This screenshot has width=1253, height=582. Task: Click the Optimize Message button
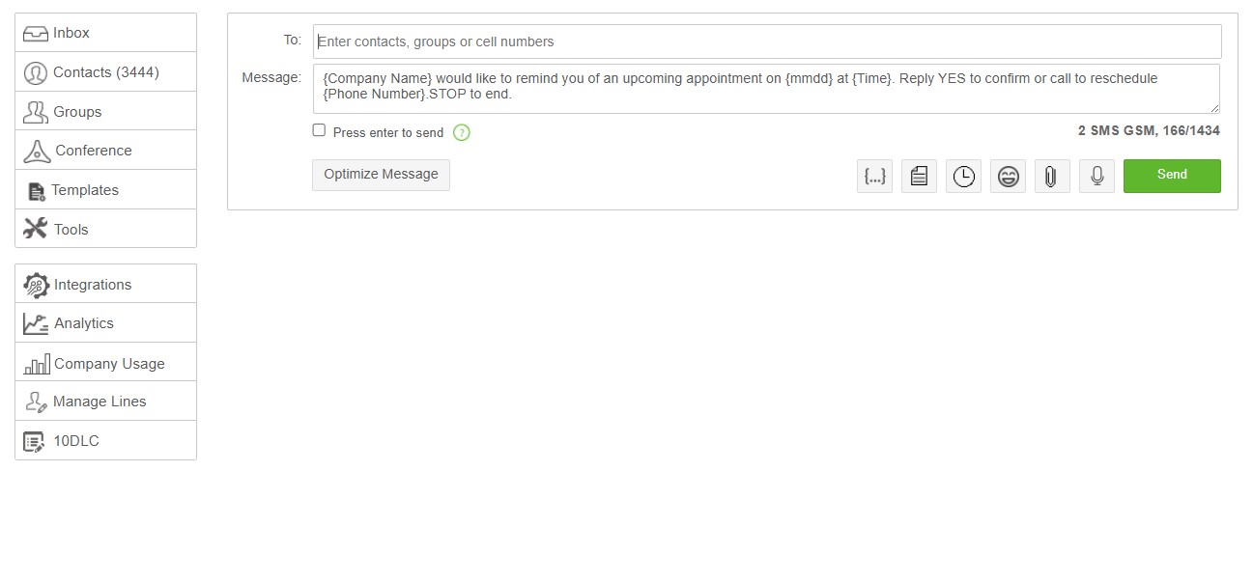[x=381, y=175]
